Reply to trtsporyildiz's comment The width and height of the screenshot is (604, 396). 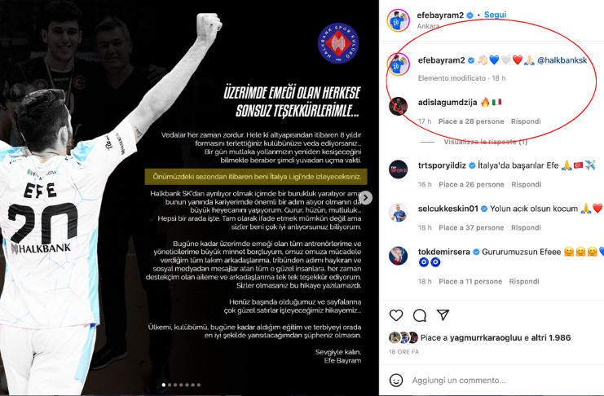[x=527, y=184]
